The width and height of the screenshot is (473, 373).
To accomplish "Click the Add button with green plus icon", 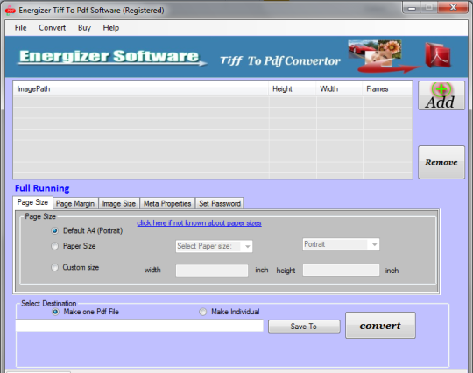I will [x=441, y=95].
